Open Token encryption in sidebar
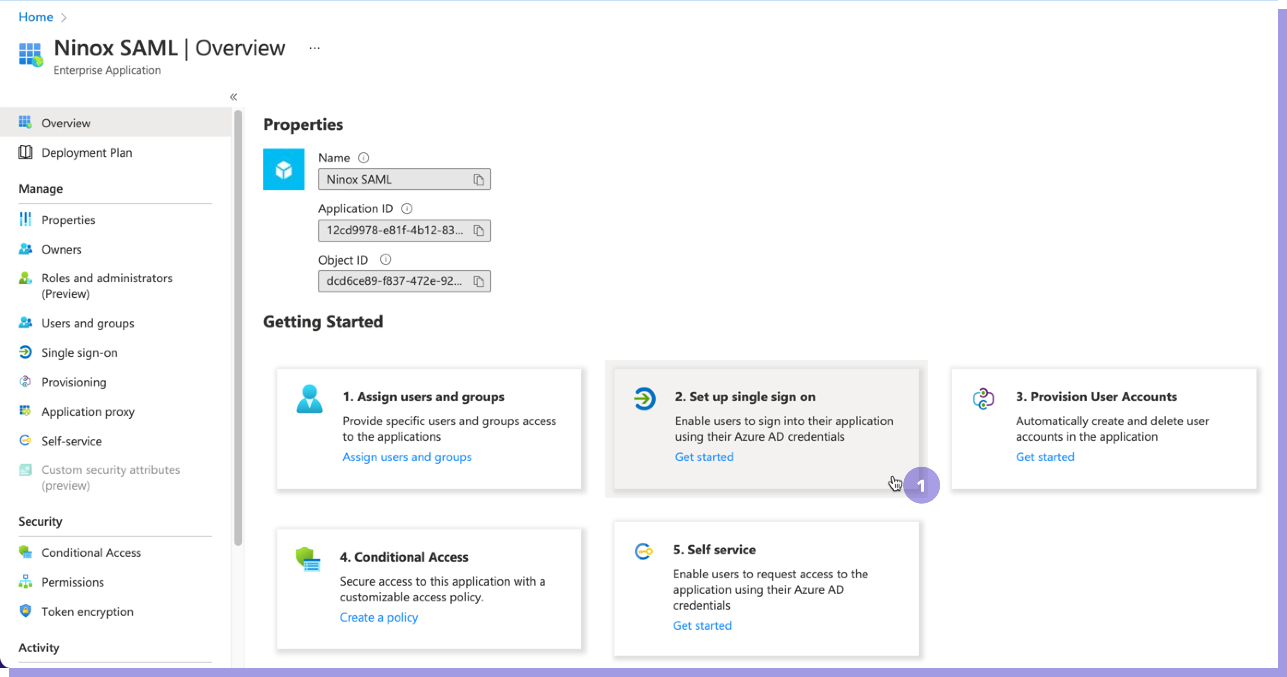Screen dimensions: 1287x677 click(115, 611)
